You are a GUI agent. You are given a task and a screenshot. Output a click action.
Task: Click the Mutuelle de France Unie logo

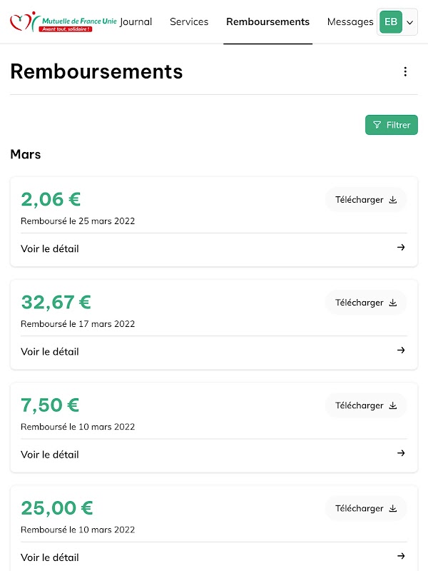click(x=63, y=22)
